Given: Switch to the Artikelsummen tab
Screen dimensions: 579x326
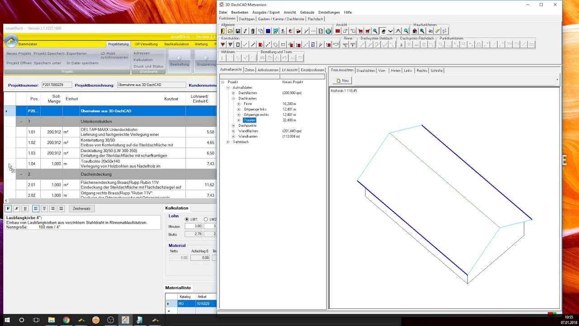Looking at the screenshot, I should [x=268, y=70].
